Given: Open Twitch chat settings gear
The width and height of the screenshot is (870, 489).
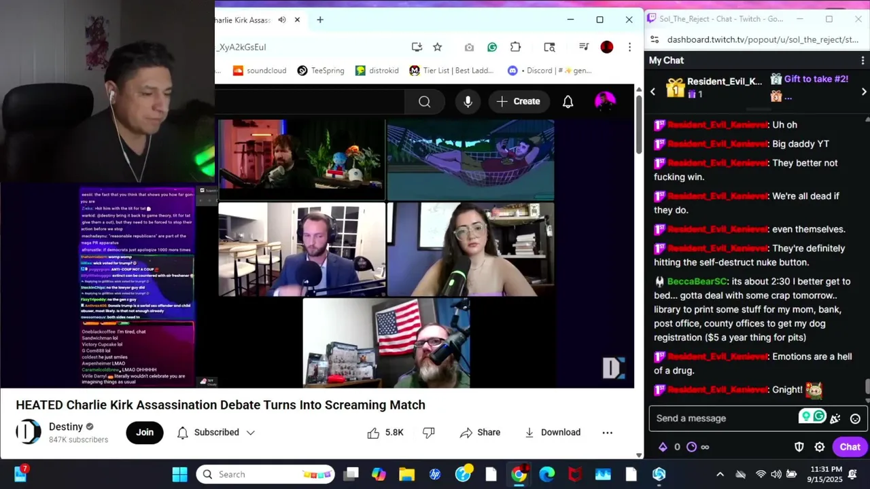Looking at the screenshot, I should point(820,447).
